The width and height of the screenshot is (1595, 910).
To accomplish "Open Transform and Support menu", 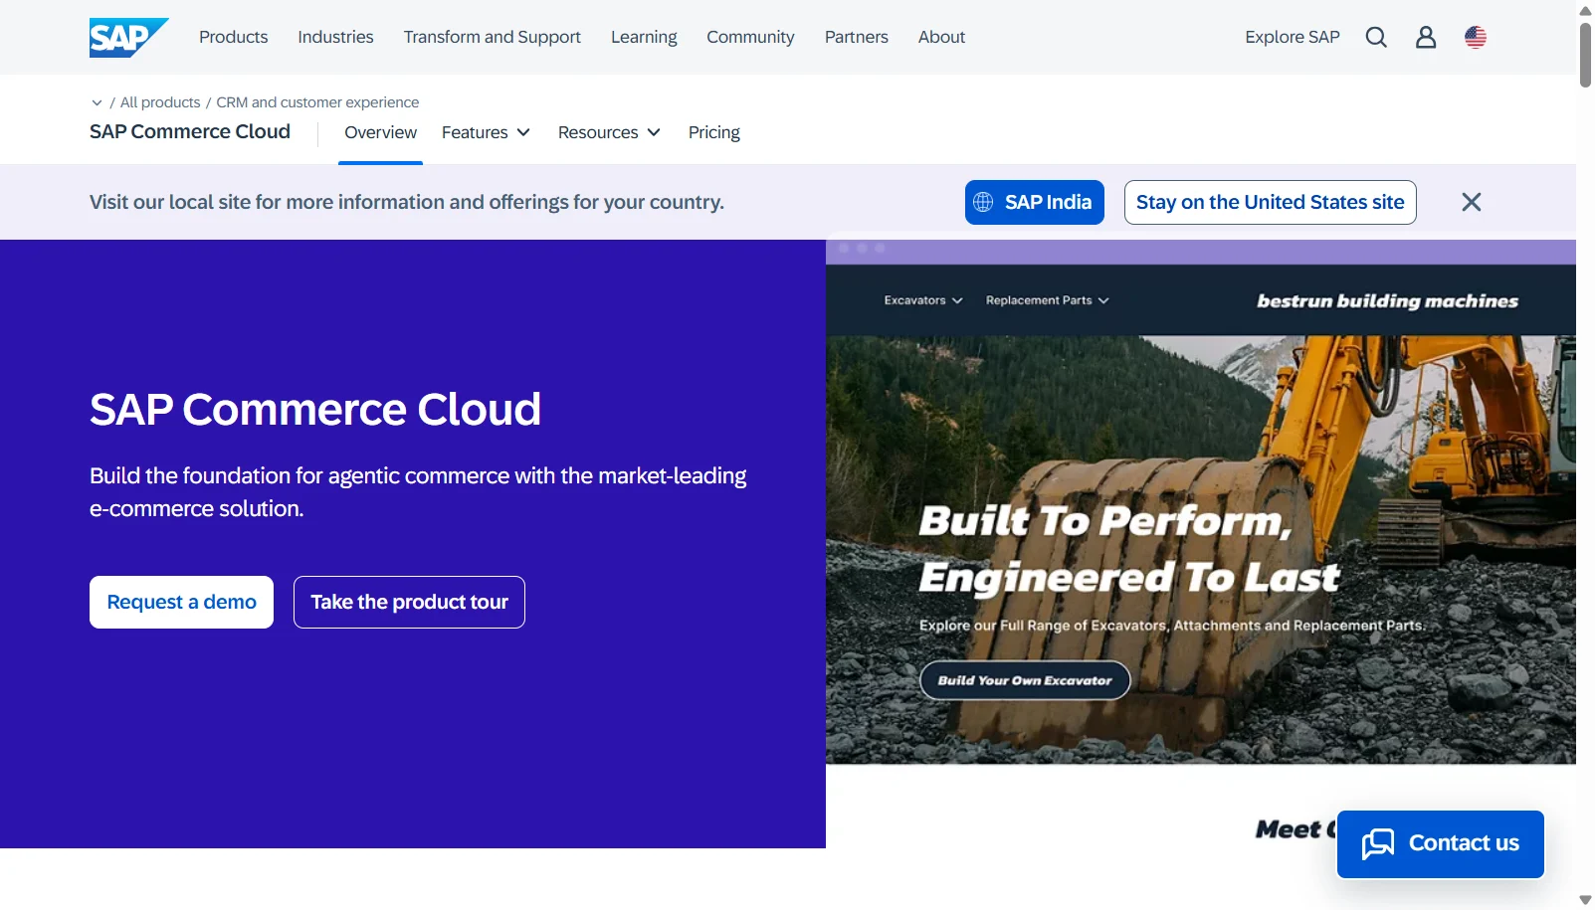I will 492,37.
